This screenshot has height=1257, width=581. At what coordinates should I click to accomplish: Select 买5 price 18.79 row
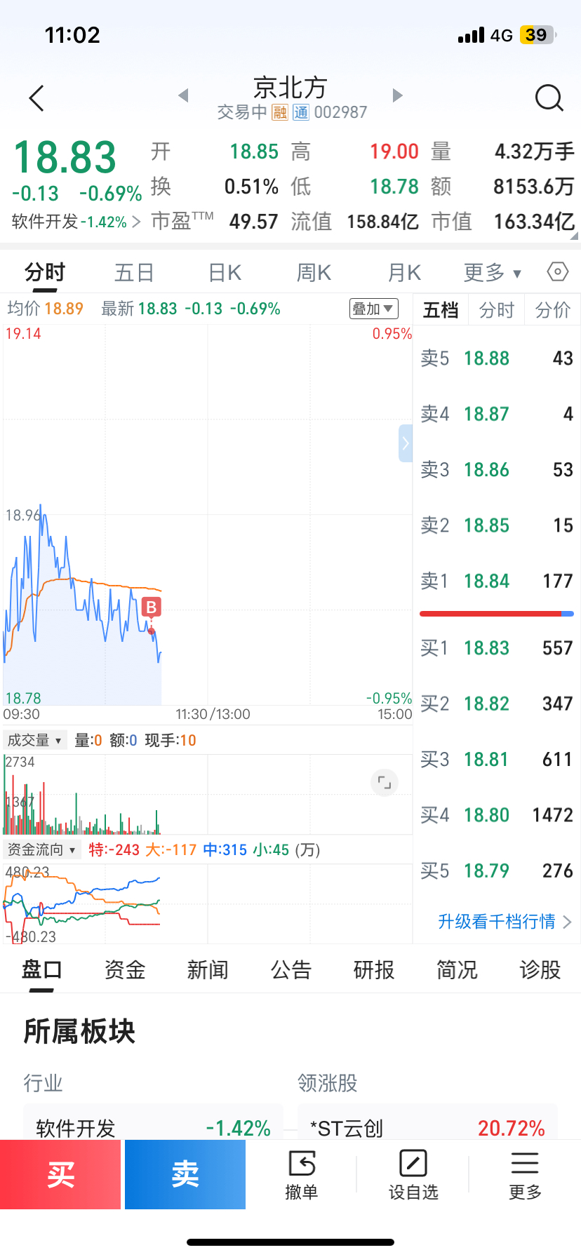click(497, 871)
